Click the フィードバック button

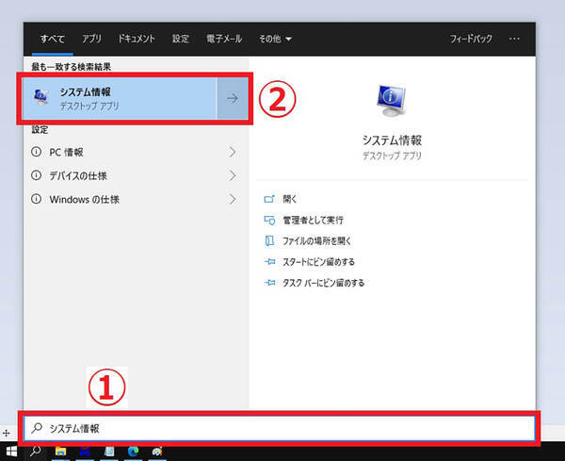click(471, 39)
